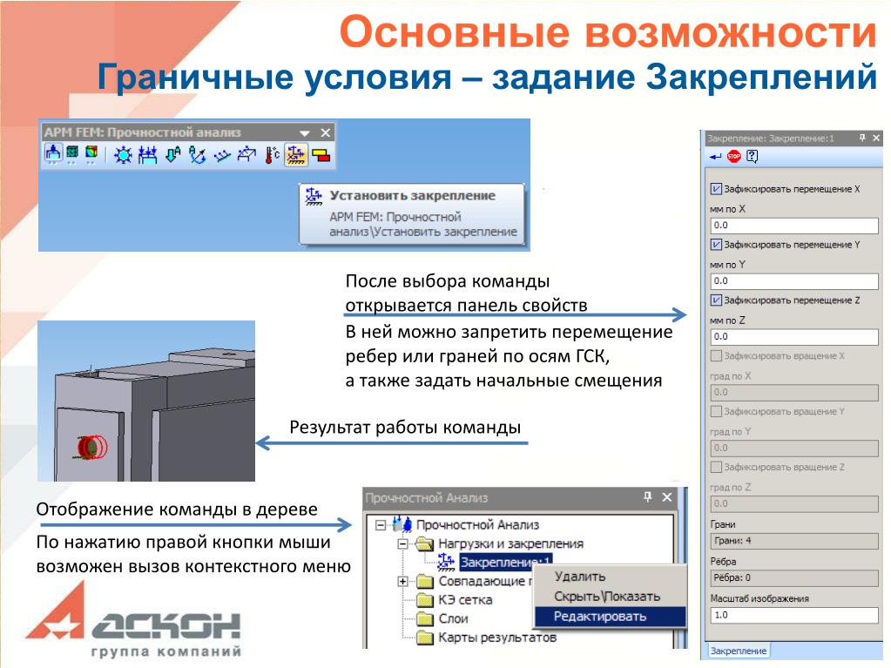Click the curved rotation arrow toolbar icon
Viewport: 891px width, 668px height.
click(197, 154)
